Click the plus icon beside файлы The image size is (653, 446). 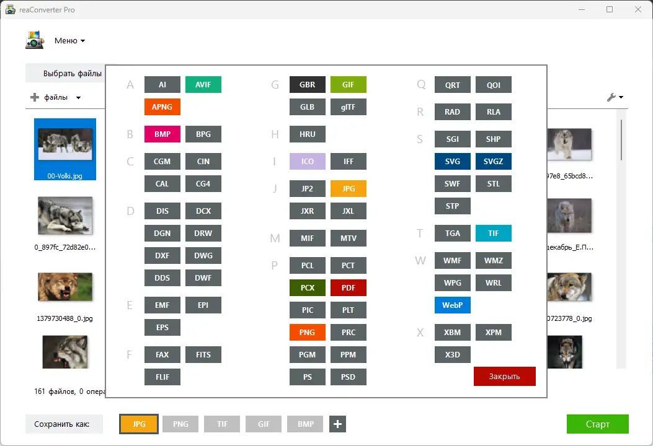35,97
